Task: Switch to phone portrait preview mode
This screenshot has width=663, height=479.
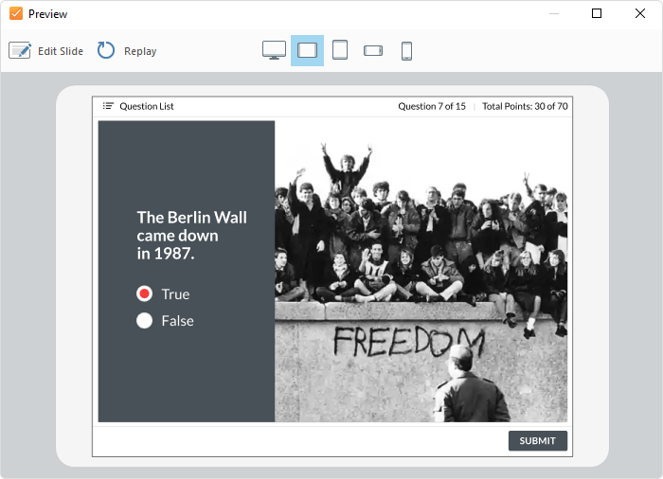Action: (x=406, y=51)
